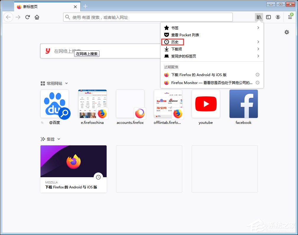The image size is (298, 235).
Task: Toggle the sidebar toolbar icon
Action: 268,17
